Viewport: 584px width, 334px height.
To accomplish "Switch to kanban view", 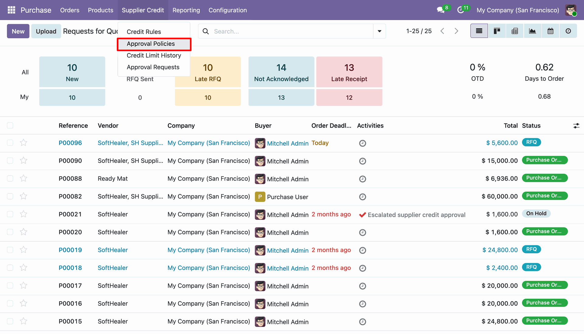I will click(x=497, y=31).
